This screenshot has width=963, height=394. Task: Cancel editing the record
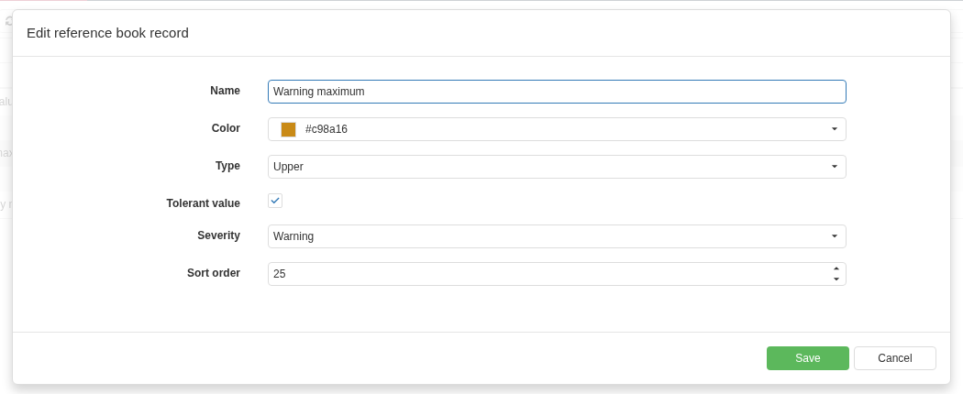click(895, 358)
